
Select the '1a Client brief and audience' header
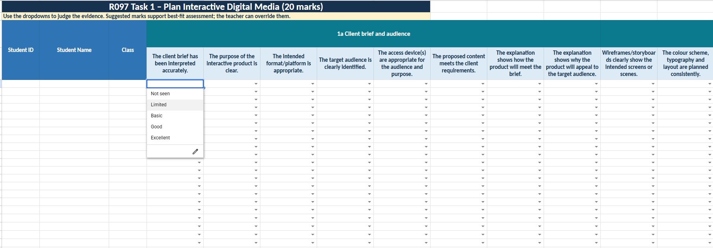point(373,34)
